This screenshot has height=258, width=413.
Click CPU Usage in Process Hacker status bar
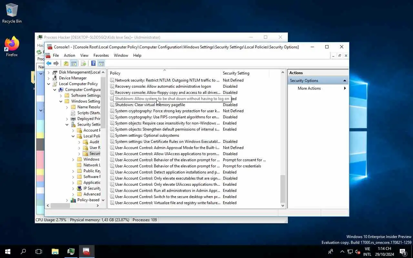[x=51, y=220]
